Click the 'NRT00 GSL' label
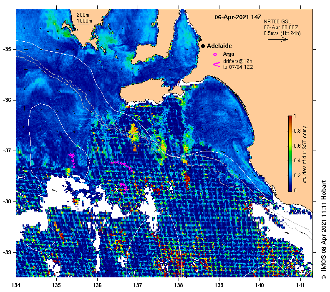This screenshot has width=330, height=292. [x=277, y=22]
